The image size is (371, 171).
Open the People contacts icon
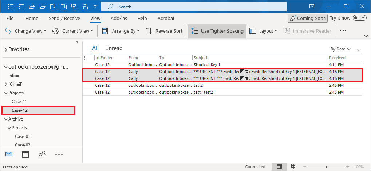pyautogui.click(x=42, y=154)
